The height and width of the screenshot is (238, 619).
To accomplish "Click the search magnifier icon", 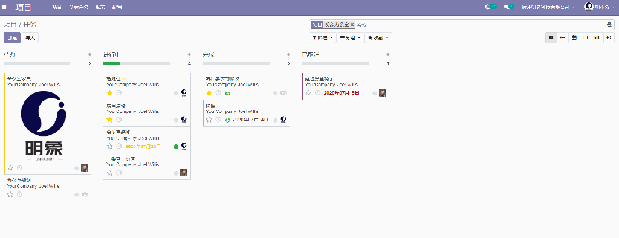I will pyautogui.click(x=609, y=25).
